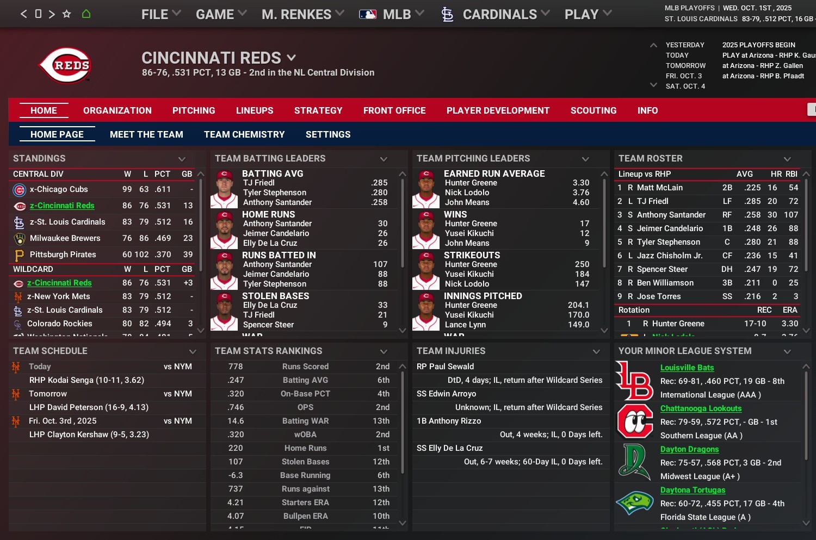
Task: Expand the Standings panel dropdown
Action: [x=182, y=159]
